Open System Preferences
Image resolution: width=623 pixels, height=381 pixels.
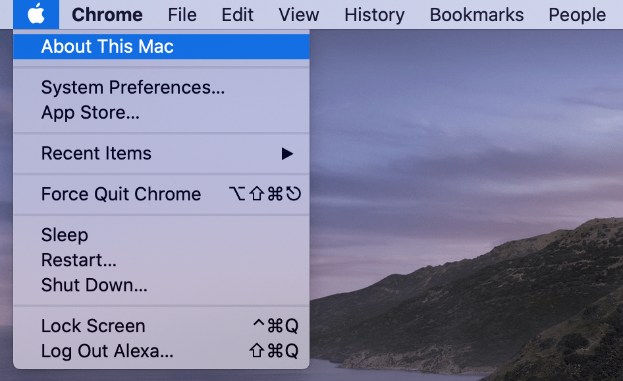(x=132, y=87)
